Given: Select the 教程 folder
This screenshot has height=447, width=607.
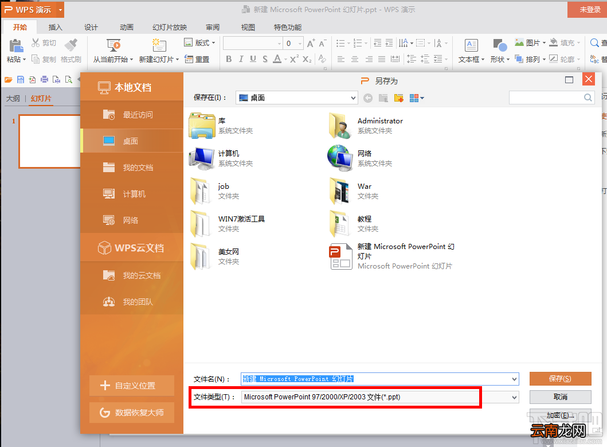Looking at the screenshot, I should point(354,224).
